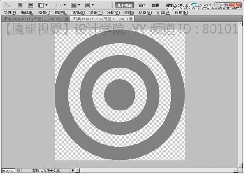Click the vertical scrollbar down arrow
Screen dimensions: 244x174
(240, 165)
